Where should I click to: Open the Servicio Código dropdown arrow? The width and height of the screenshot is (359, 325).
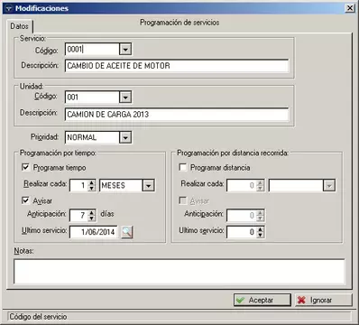click(125, 49)
